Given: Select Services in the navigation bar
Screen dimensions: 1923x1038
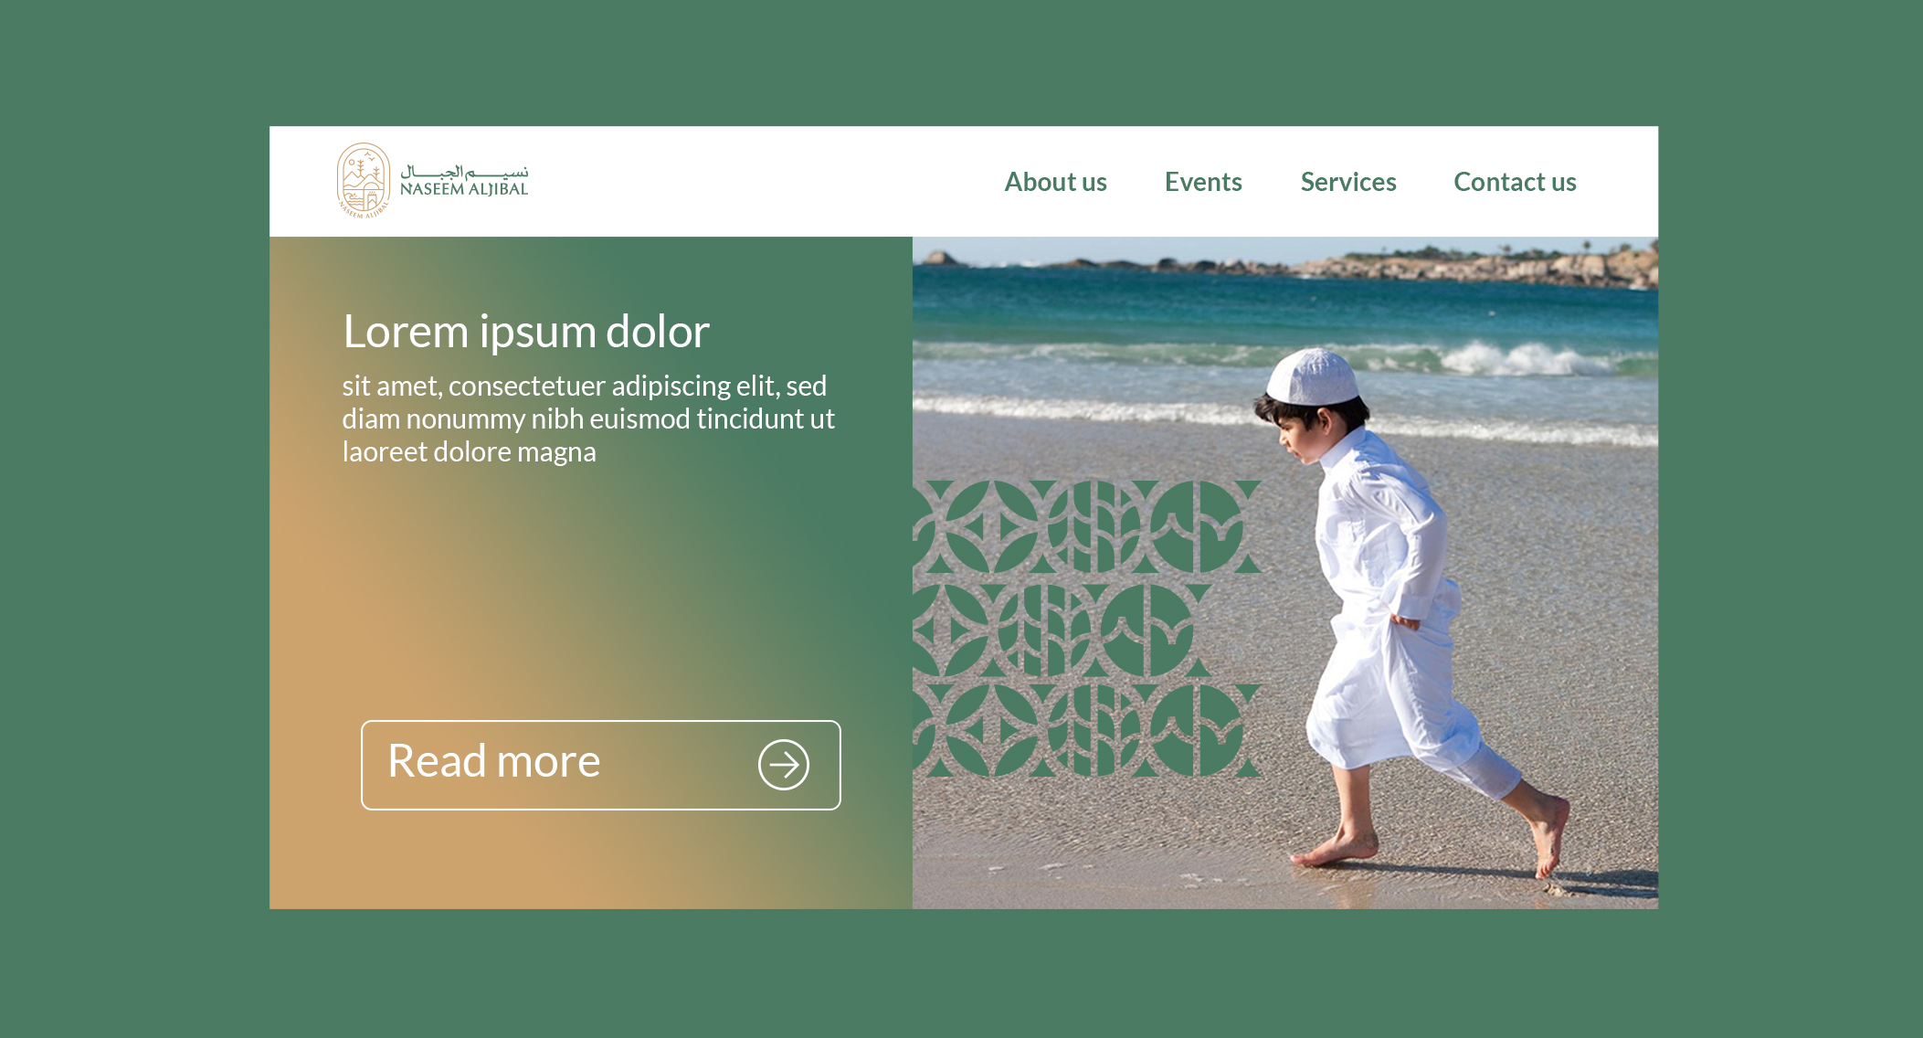Looking at the screenshot, I should coord(1348,182).
